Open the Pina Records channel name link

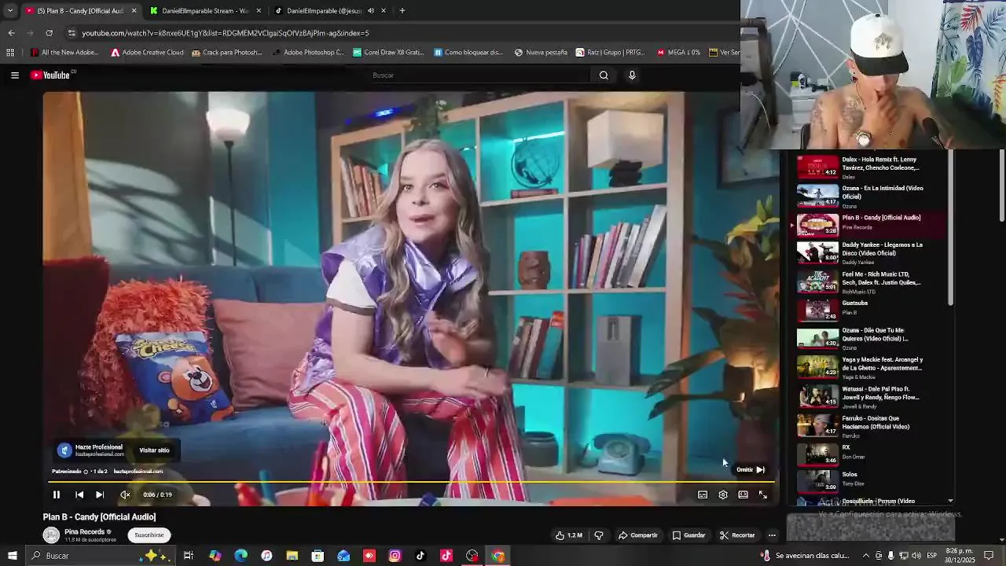point(84,532)
